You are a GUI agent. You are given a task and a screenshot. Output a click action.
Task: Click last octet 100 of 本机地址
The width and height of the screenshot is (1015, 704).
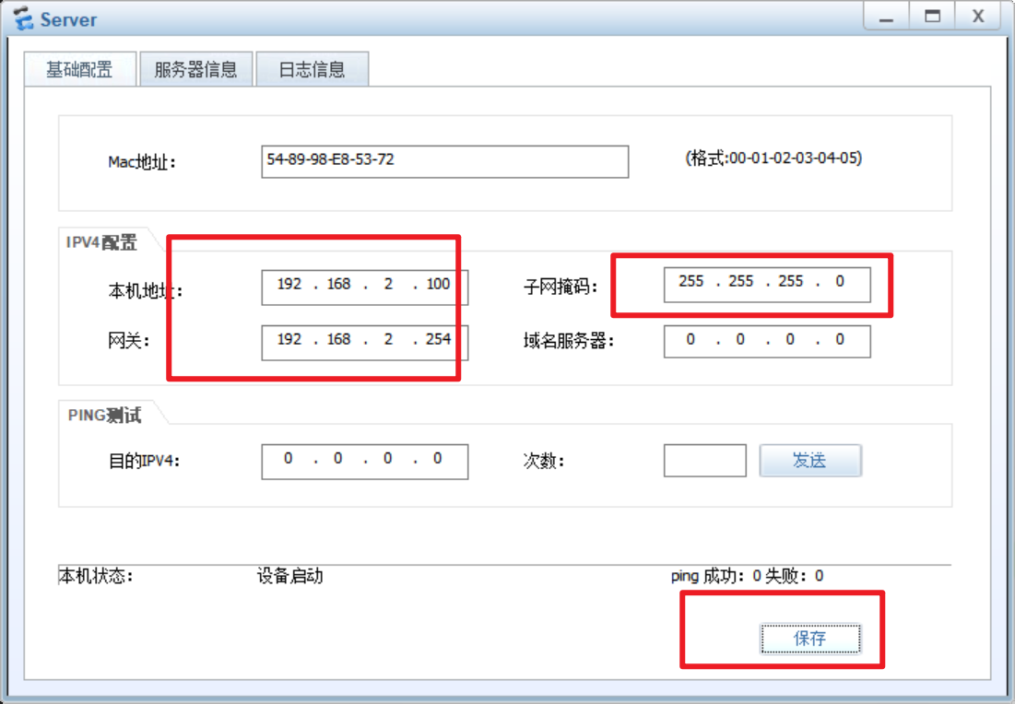pyautogui.click(x=438, y=285)
